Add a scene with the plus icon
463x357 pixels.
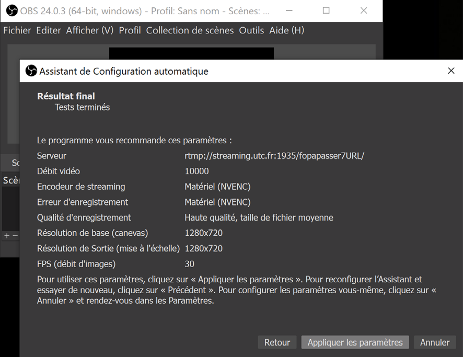click(7, 236)
